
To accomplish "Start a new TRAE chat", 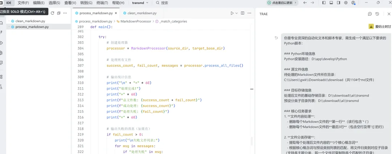I will 370,14.
